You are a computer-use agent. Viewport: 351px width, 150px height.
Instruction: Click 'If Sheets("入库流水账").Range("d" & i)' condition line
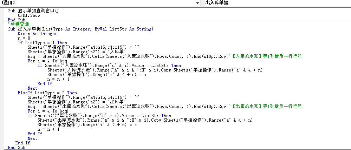pyautogui.click(x=109, y=66)
